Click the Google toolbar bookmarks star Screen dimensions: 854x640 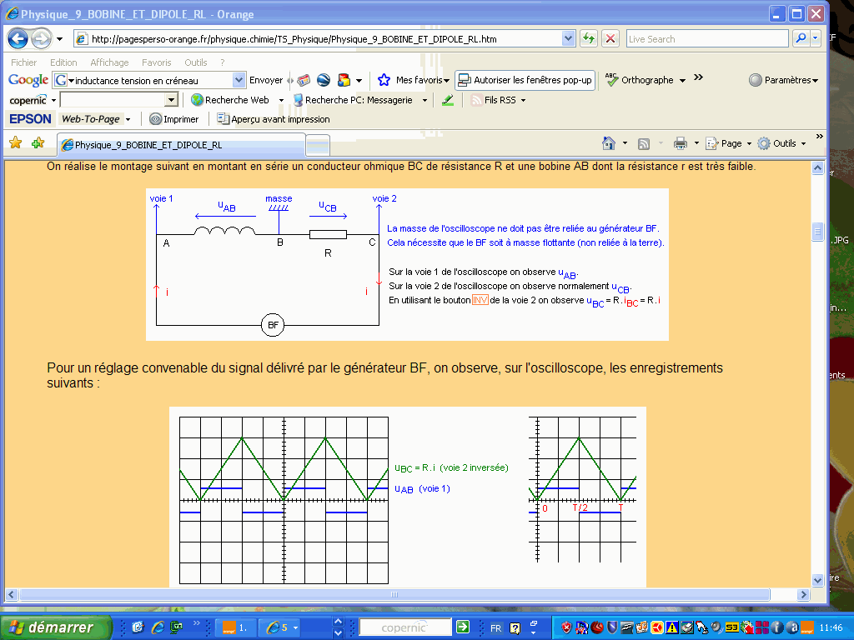click(x=384, y=80)
